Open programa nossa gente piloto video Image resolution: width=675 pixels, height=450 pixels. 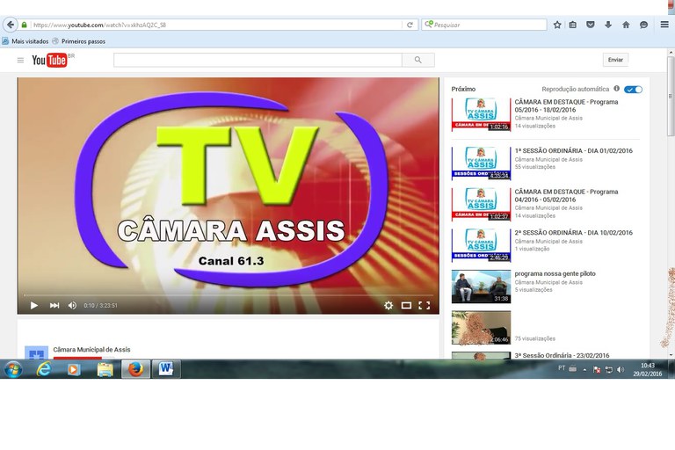pyautogui.click(x=555, y=273)
